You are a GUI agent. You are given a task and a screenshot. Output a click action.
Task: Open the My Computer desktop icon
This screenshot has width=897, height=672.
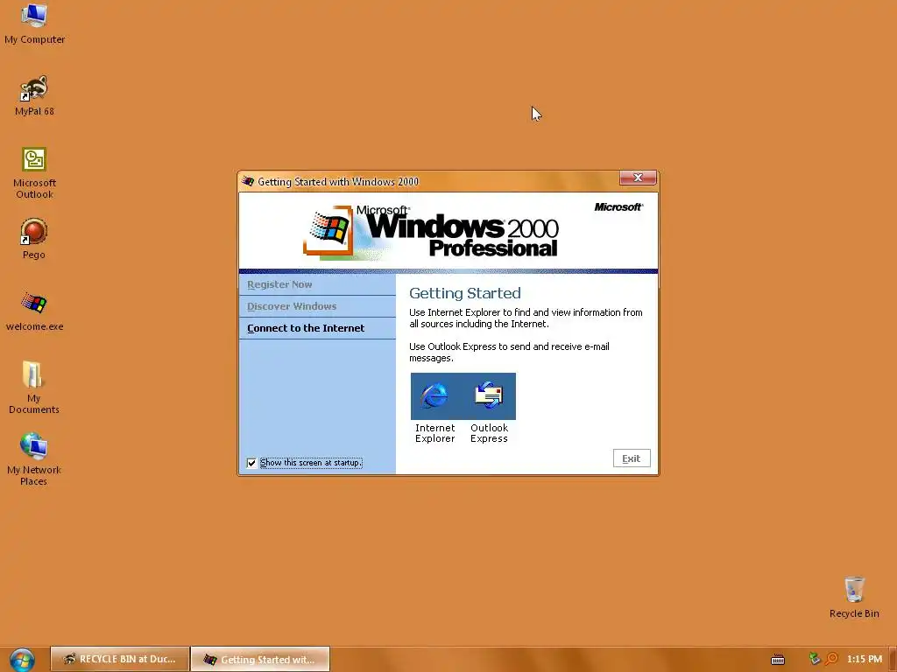(34, 24)
